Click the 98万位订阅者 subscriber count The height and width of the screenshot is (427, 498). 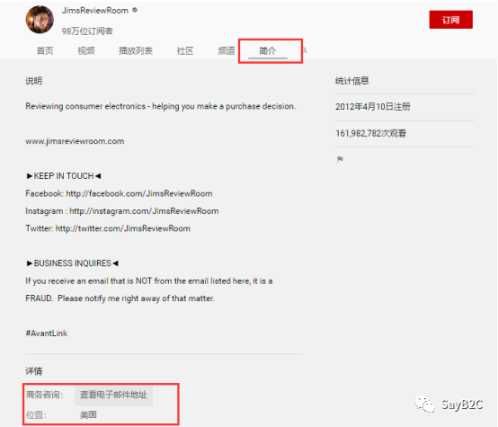87,31
